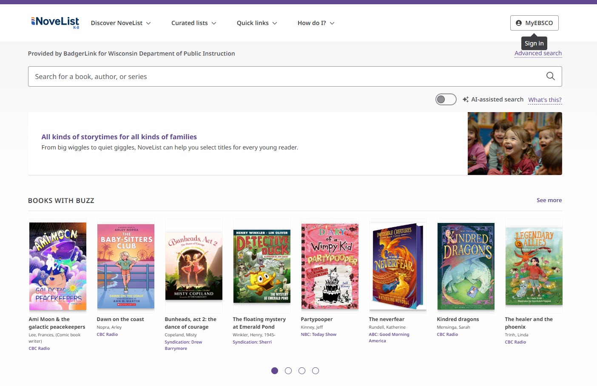This screenshot has width=597, height=386.
Task: Click CBC Radio under Dawn on the coast
Action: (x=107, y=335)
